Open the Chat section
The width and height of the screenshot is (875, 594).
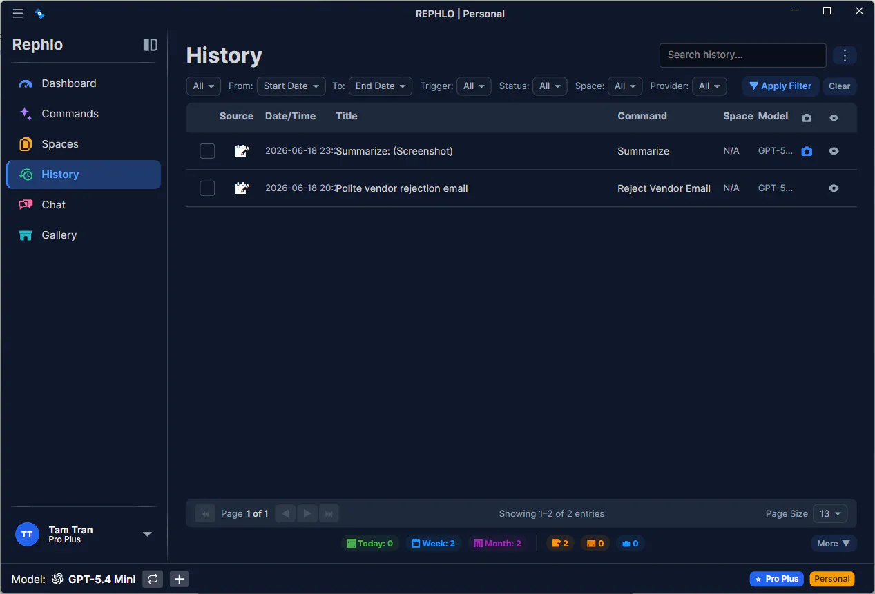(84, 205)
